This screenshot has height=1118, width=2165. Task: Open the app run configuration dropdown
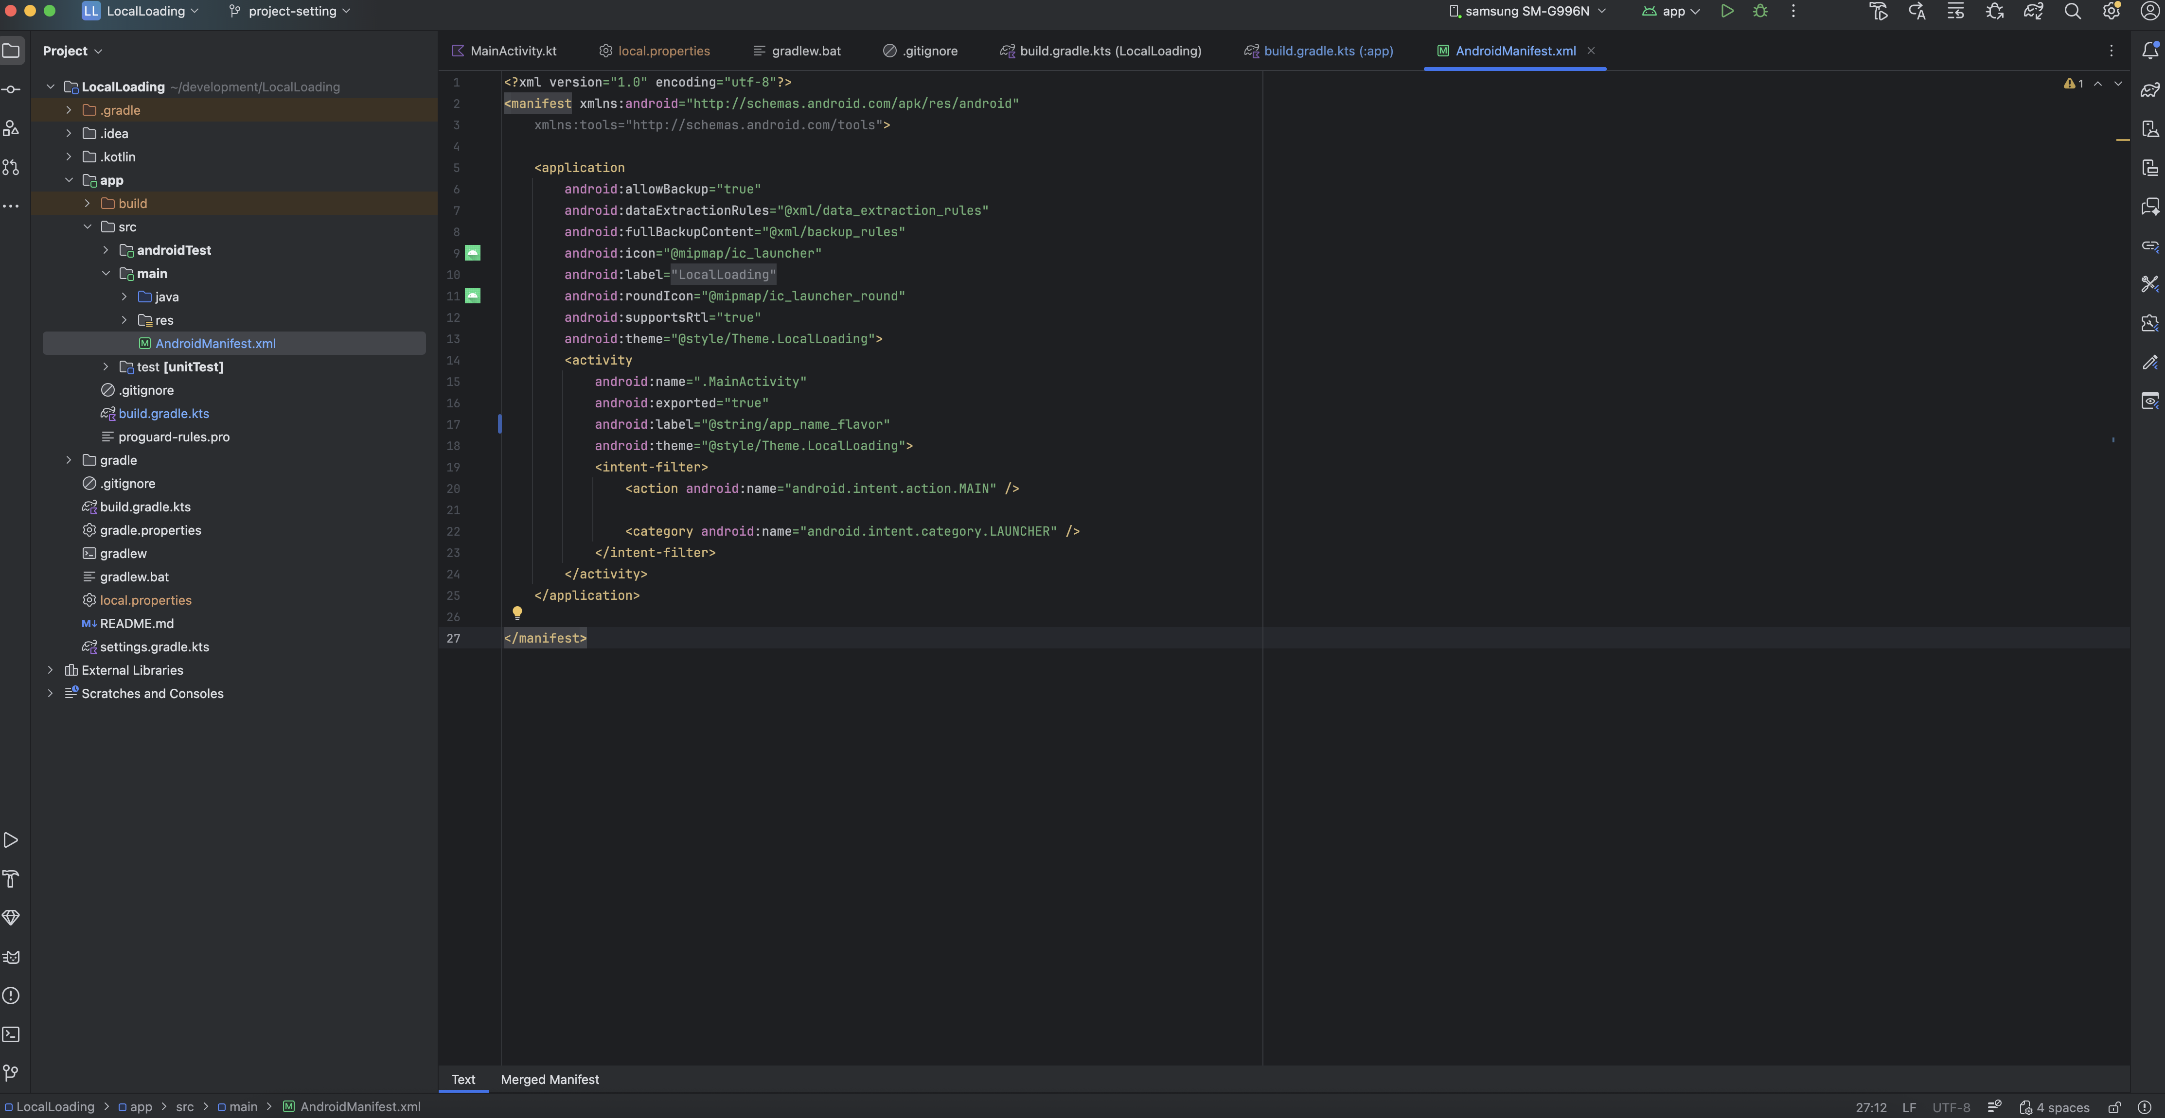(x=1672, y=11)
